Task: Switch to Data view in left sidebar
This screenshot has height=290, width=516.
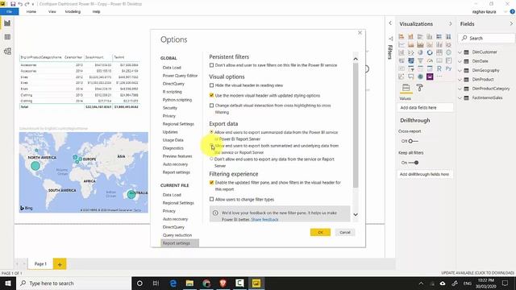Action: point(7,37)
